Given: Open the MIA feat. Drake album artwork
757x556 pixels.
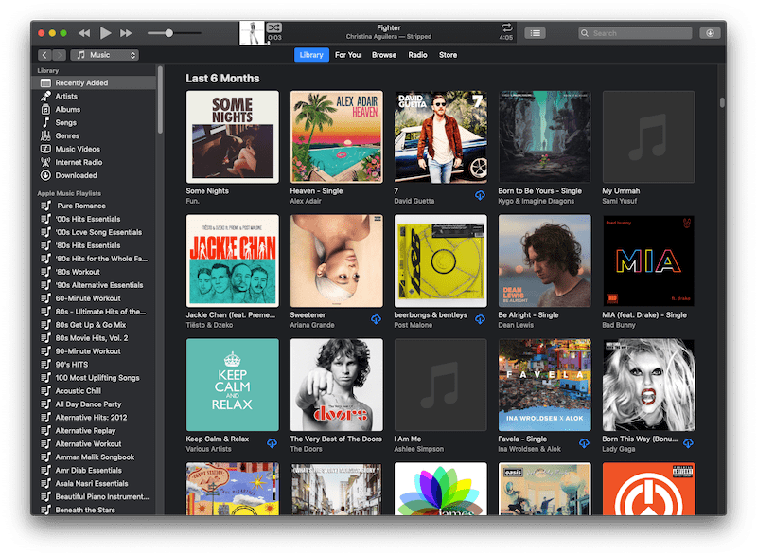Looking at the screenshot, I should coord(649,260).
